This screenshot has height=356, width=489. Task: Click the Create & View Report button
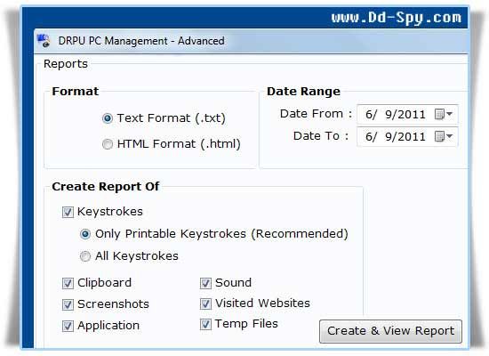[390, 331]
